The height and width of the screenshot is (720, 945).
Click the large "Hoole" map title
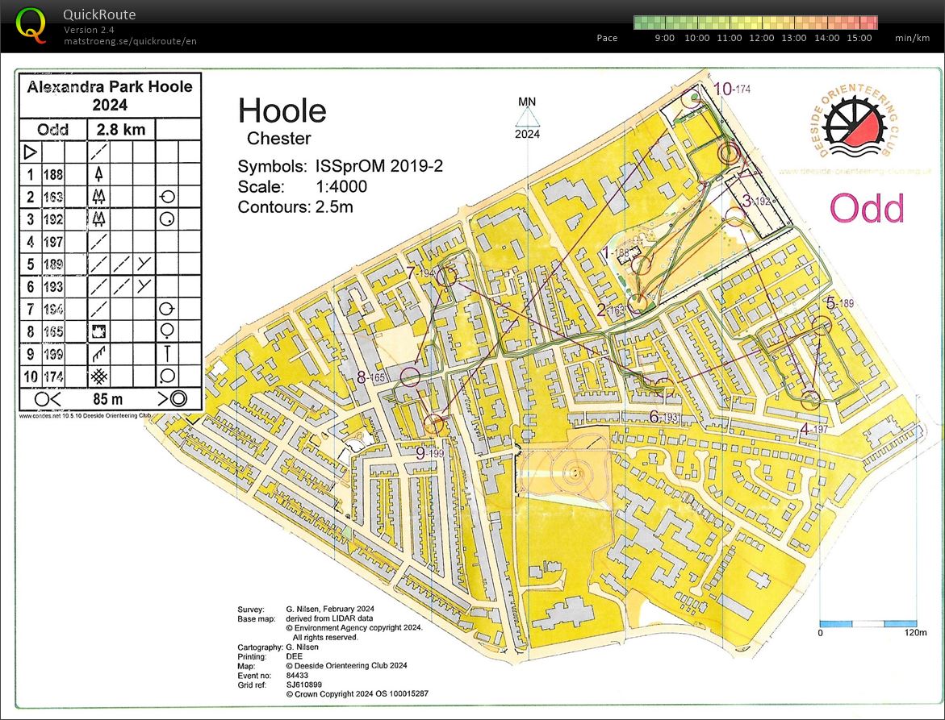282,110
